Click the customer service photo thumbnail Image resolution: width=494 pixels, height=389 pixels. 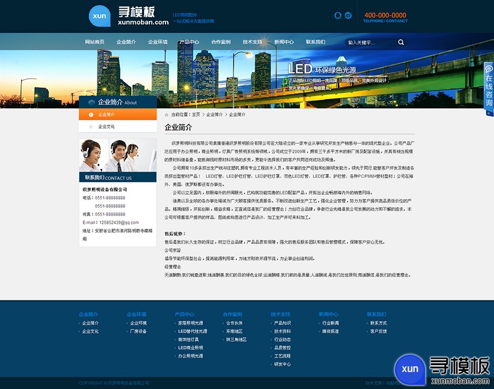coord(118,155)
